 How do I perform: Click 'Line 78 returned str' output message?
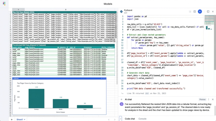[147, 93]
